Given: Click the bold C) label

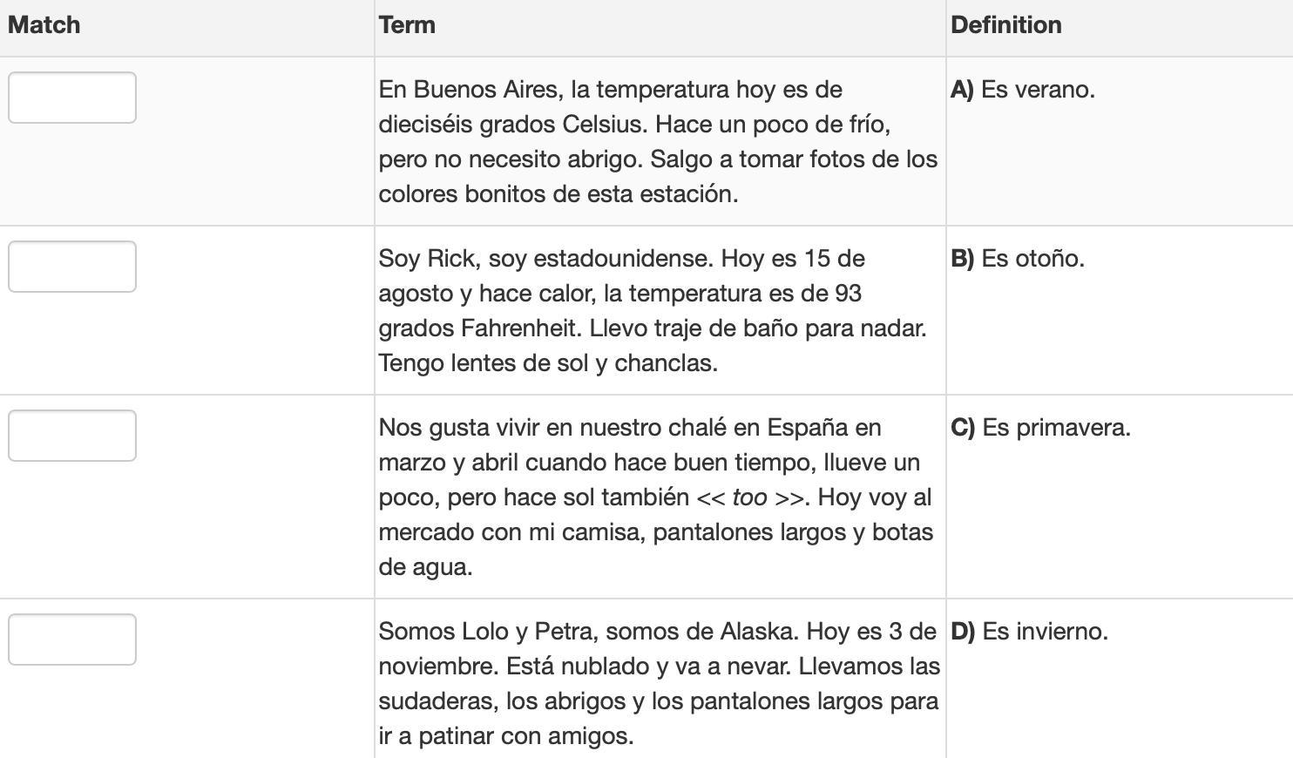Looking at the screenshot, I should pos(963,428).
